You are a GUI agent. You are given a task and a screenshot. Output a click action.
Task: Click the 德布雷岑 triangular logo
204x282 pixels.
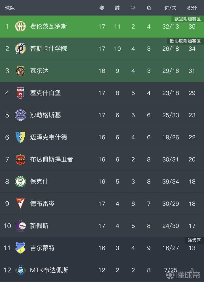[x=20, y=203]
